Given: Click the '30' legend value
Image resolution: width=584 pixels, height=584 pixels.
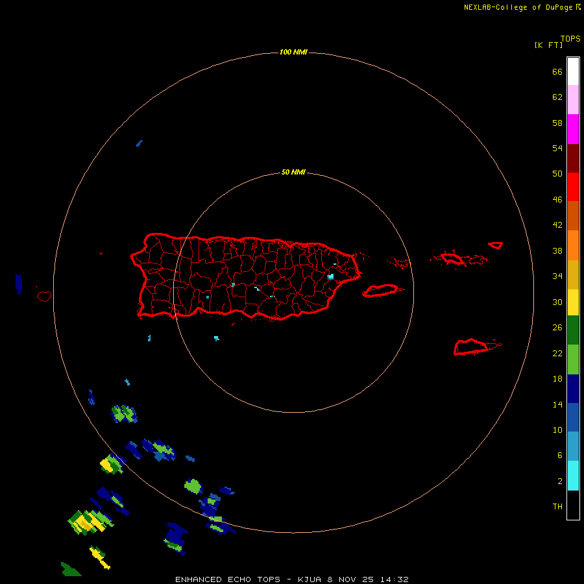Looking at the screenshot, I should click(557, 302).
